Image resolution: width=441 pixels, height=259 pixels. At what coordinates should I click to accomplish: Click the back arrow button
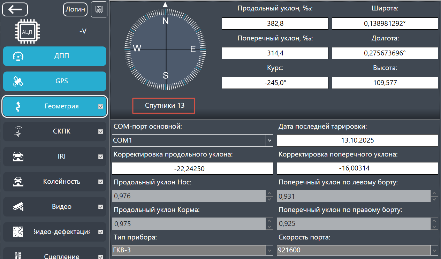point(15,9)
